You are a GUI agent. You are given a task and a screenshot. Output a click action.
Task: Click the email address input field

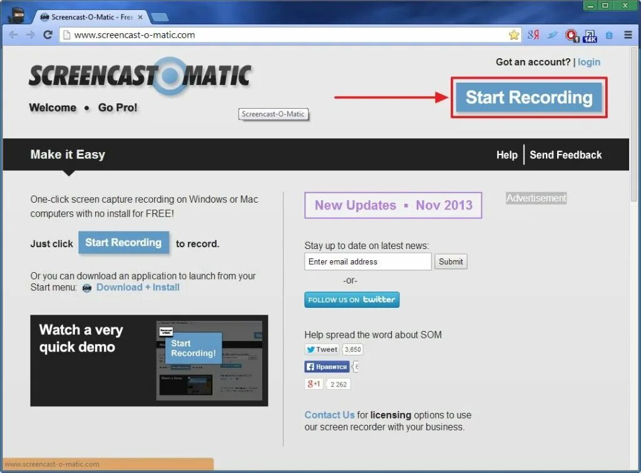pos(367,262)
